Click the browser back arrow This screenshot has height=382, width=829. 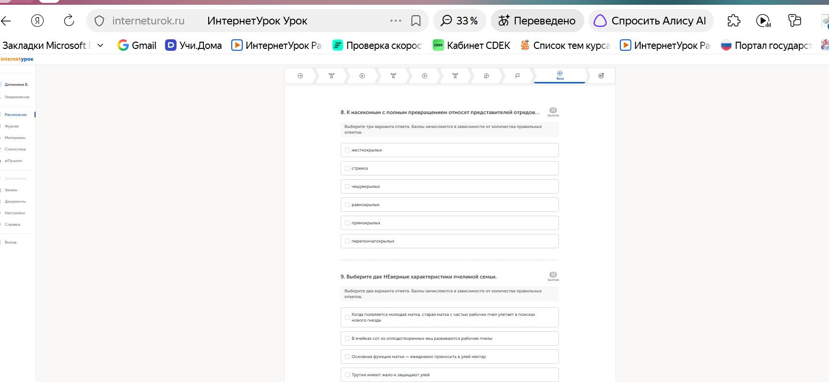pyautogui.click(x=6, y=21)
